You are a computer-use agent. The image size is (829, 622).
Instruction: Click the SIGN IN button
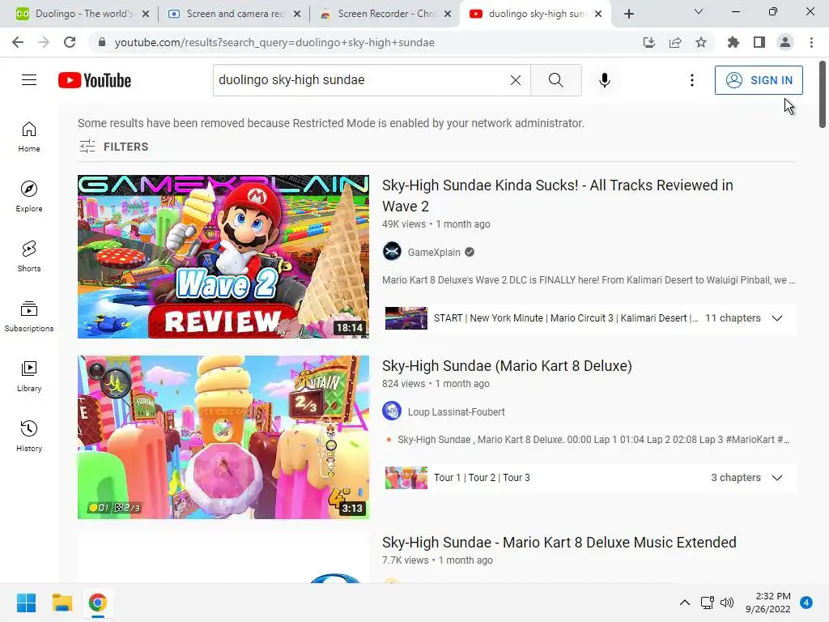pos(759,80)
